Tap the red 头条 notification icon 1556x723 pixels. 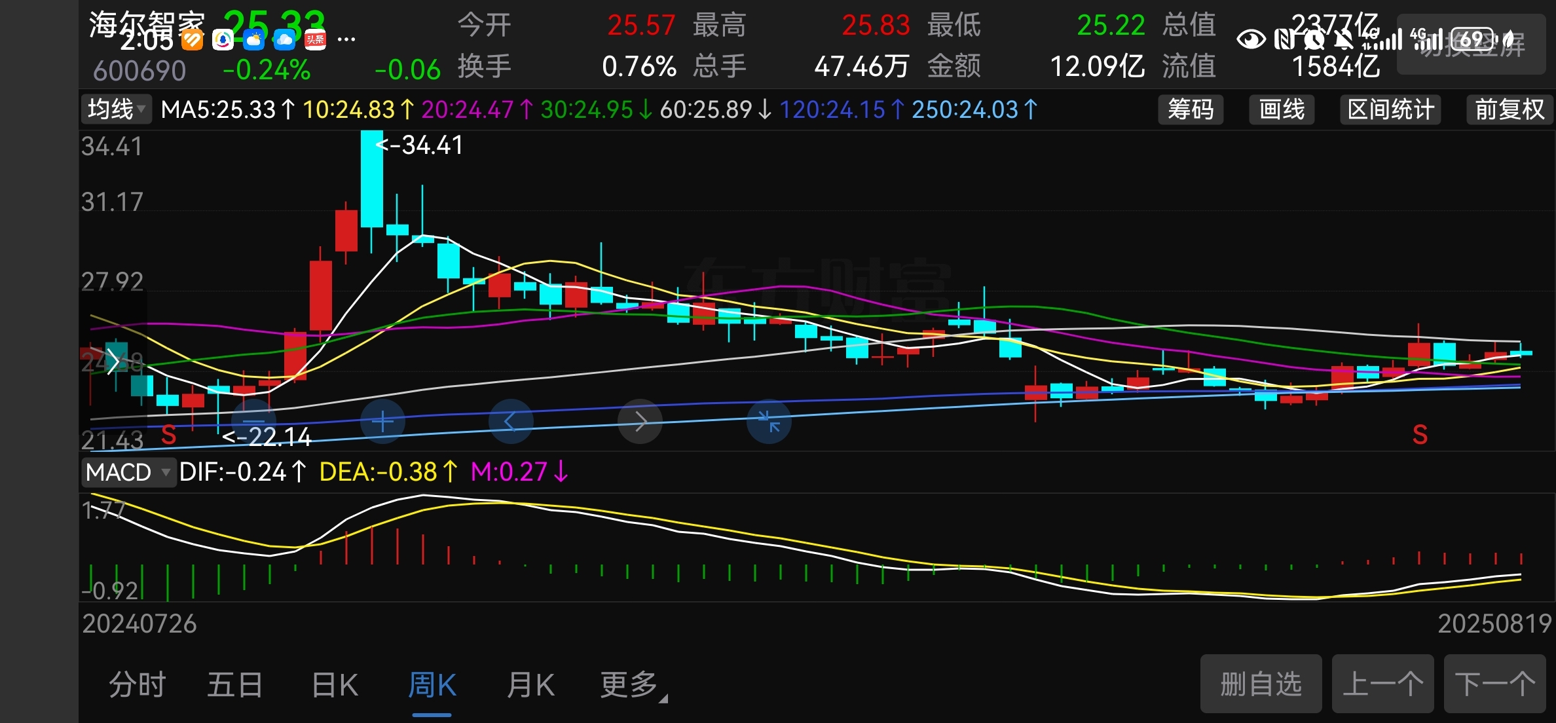pyautogui.click(x=315, y=41)
